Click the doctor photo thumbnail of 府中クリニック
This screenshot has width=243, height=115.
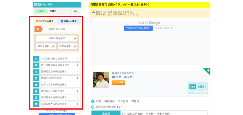(x=101, y=80)
